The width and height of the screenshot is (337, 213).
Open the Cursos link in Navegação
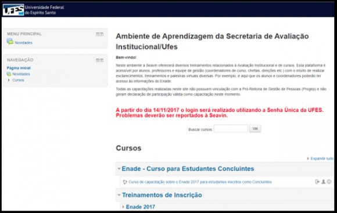click(18, 80)
